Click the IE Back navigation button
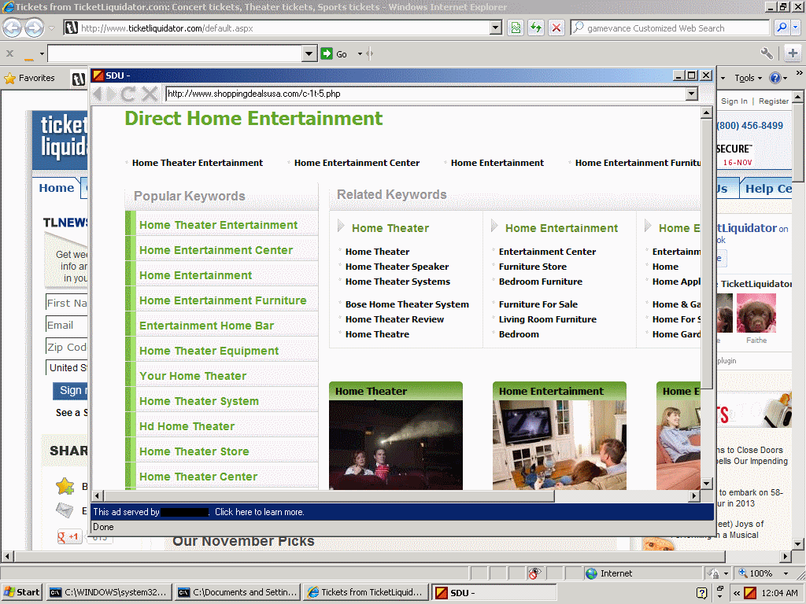The height and width of the screenshot is (604, 806). [13, 28]
